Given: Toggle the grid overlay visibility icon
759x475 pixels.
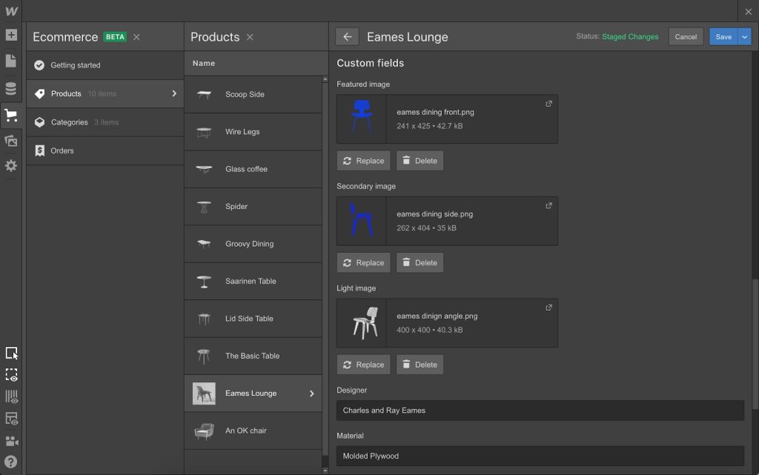Looking at the screenshot, I should (11, 396).
